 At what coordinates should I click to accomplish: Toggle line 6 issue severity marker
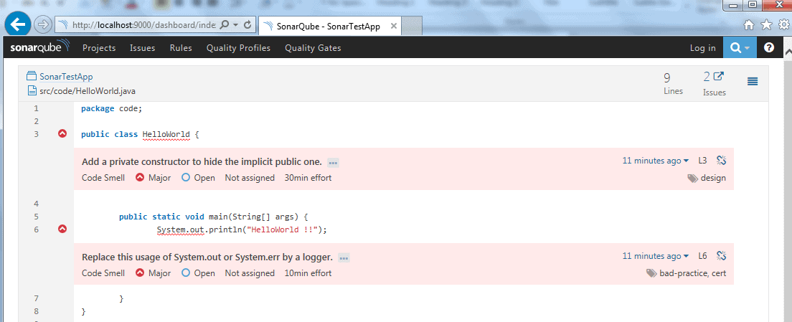coord(62,229)
